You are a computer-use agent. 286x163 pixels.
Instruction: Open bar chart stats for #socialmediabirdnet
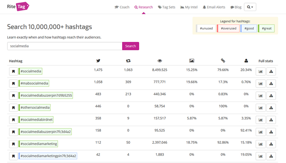261,120
